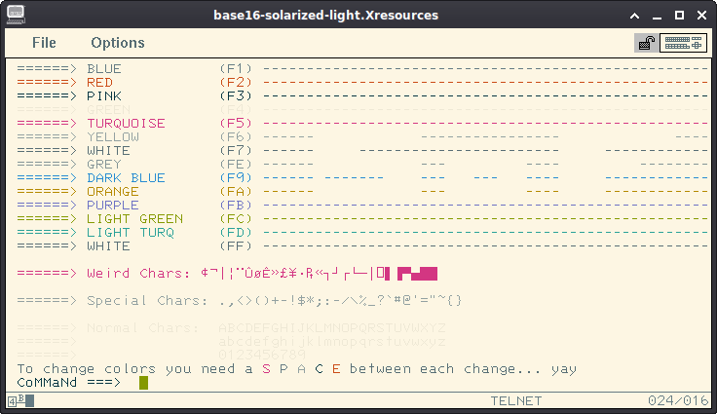Click the PINK label row
This screenshot has height=414, width=717.
point(104,96)
